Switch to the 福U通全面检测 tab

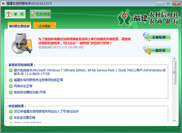point(19,25)
